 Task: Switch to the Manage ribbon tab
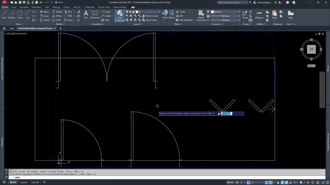[x=56, y=7]
